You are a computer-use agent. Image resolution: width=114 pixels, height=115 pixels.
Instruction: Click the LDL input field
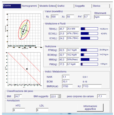[42, 110]
